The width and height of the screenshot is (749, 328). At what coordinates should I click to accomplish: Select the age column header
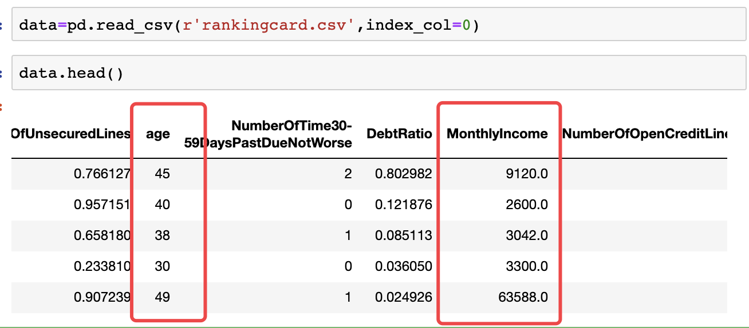pyautogui.click(x=158, y=134)
